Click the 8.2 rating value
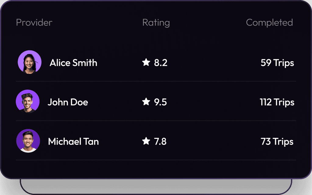Screen dimensions: 312x195 coord(161,63)
